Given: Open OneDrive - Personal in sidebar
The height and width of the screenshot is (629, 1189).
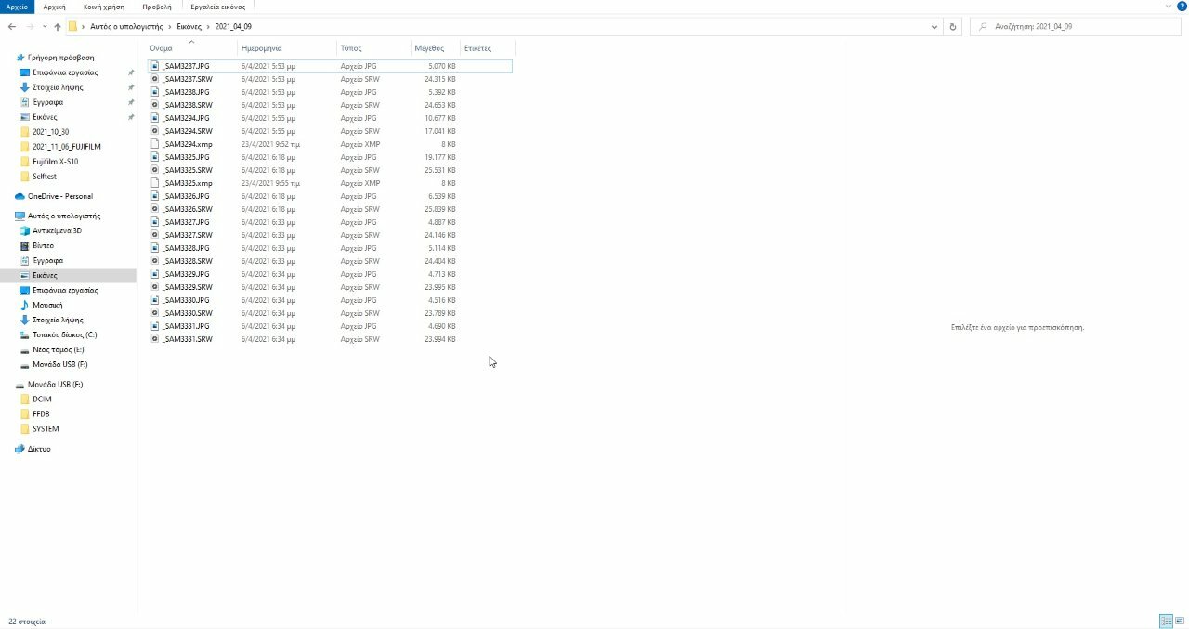Looking at the screenshot, I should pos(59,196).
